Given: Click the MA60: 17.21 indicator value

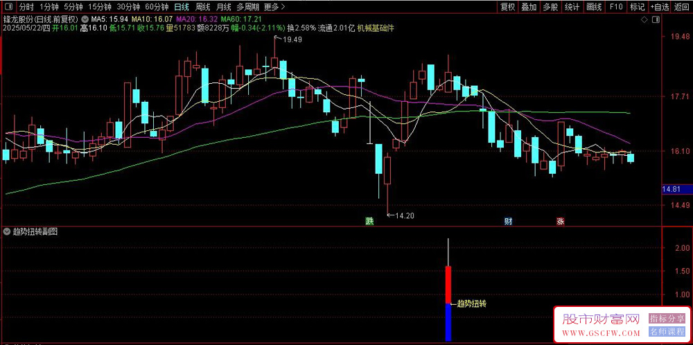Looking at the screenshot, I should (241, 20).
